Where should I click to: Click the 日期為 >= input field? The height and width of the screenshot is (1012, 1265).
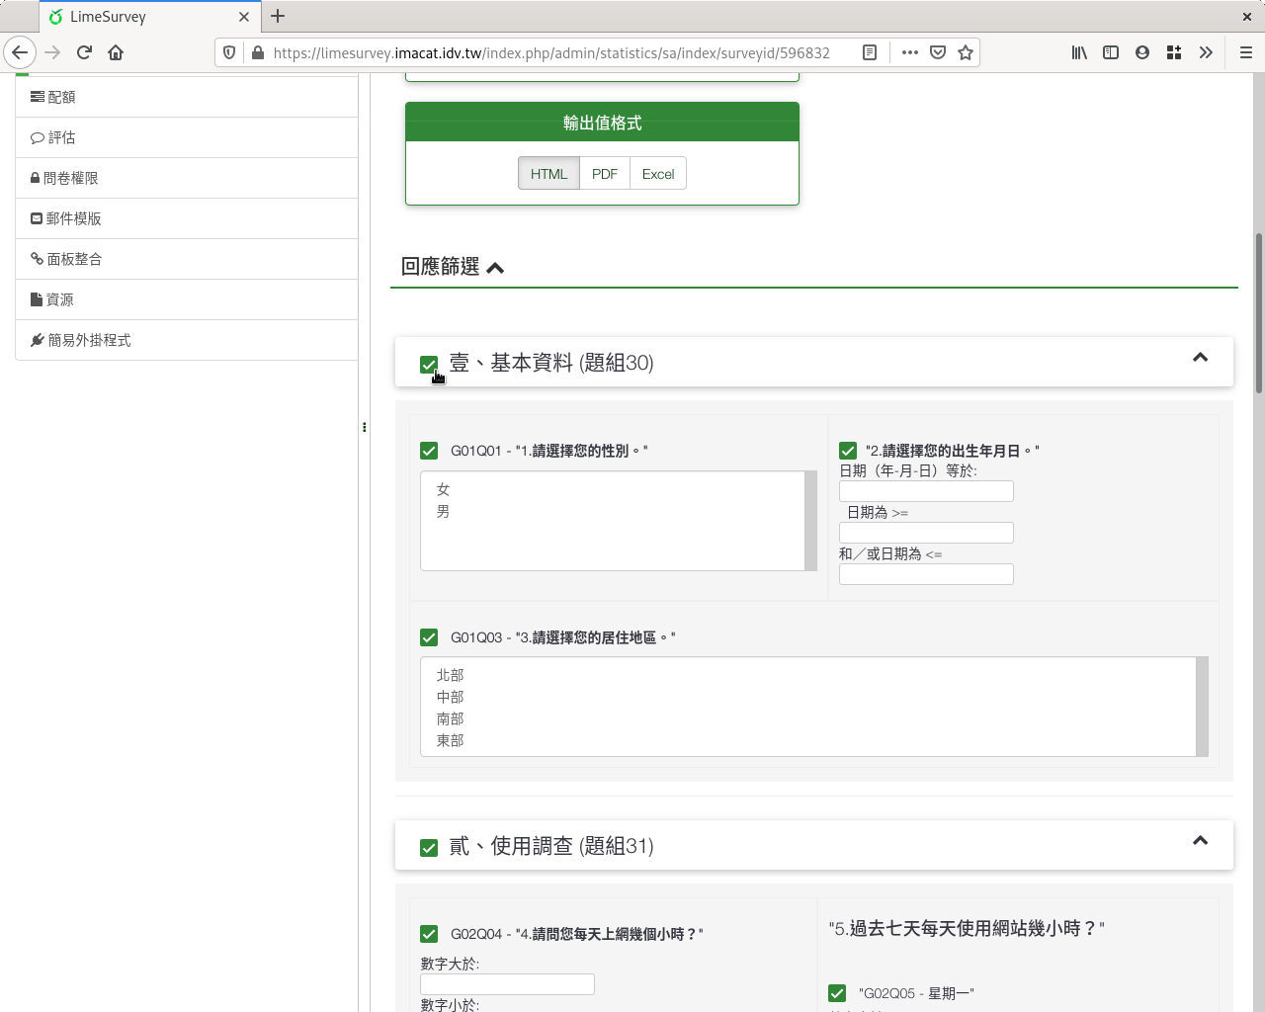click(926, 533)
